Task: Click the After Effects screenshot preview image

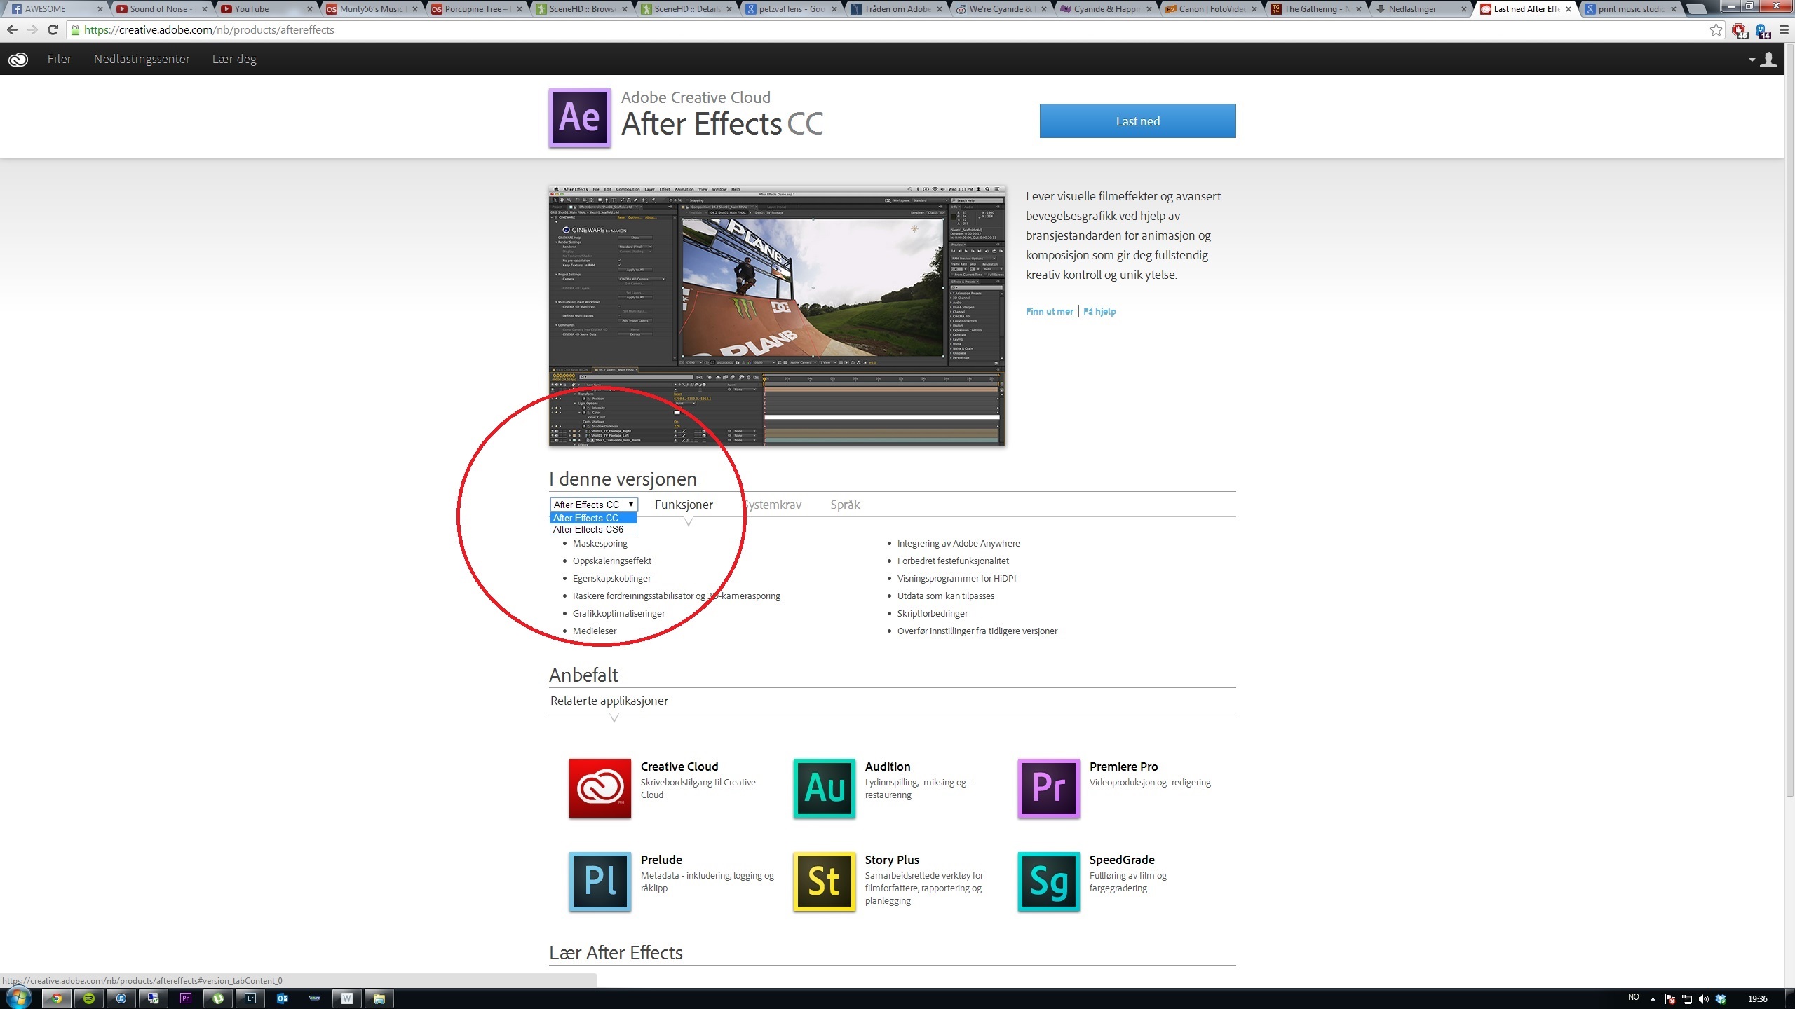Action: pos(777,316)
